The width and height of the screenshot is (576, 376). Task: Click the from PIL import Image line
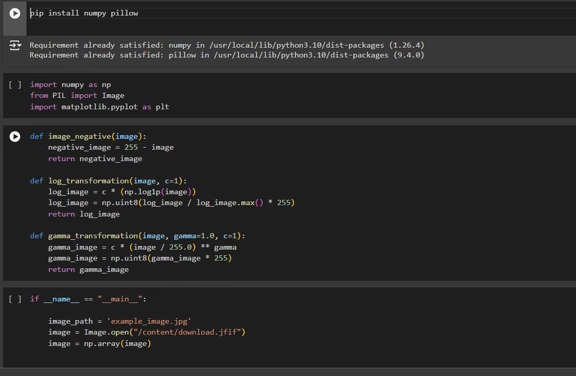(78, 95)
